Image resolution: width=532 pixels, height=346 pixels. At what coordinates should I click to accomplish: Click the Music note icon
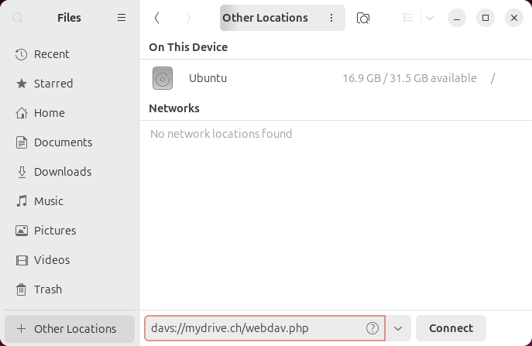(x=22, y=201)
